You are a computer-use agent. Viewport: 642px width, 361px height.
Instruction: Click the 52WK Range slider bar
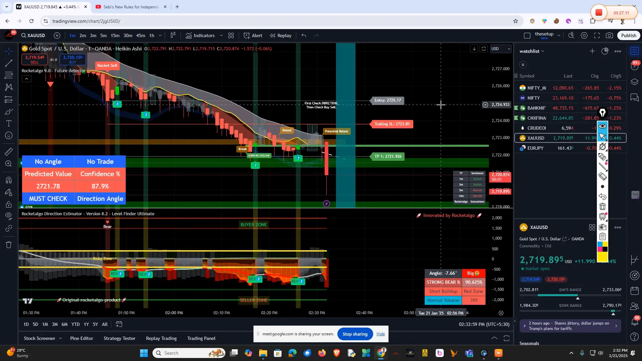[570, 311]
